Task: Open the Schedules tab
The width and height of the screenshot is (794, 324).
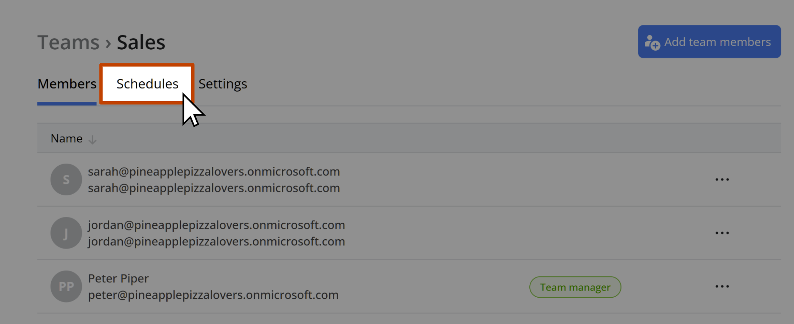Action: click(147, 84)
